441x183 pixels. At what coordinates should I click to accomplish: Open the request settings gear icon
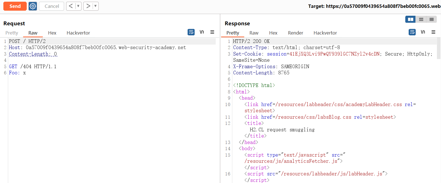coord(33,6)
